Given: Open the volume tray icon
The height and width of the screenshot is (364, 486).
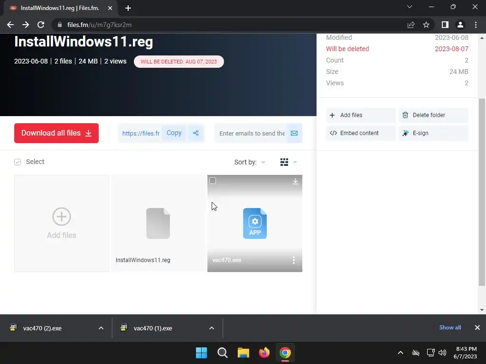Looking at the screenshot, I should pos(442,353).
